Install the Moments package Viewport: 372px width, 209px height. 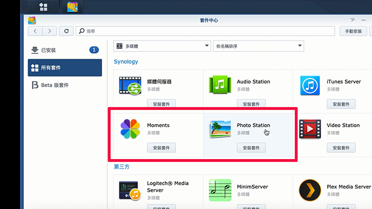(161, 148)
